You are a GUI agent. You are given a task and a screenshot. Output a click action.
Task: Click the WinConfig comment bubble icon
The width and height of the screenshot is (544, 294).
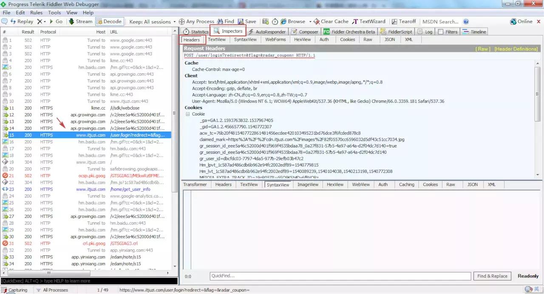[5, 21]
